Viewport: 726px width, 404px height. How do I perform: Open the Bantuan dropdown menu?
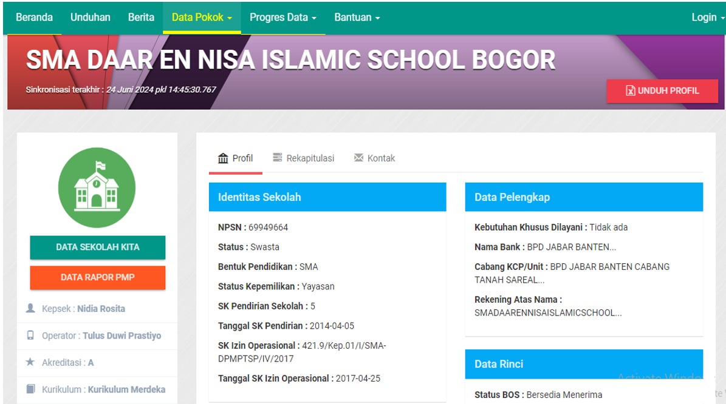point(357,17)
